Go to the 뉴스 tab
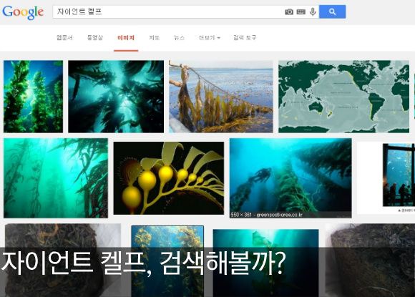Screen dimensions: 415x297 coord(179,38)
